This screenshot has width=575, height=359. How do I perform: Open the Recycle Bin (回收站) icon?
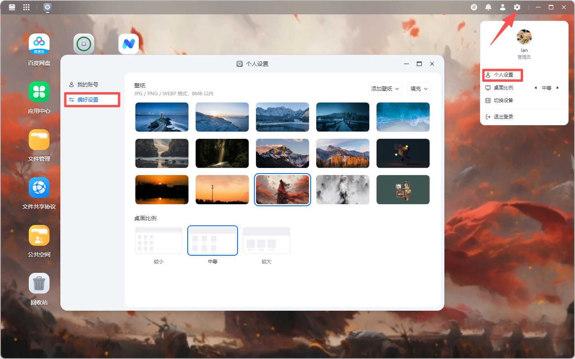click(39, 283)
